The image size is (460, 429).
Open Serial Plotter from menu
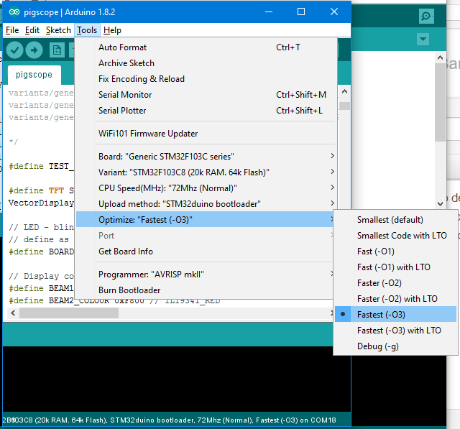click(x=206, y=111)
